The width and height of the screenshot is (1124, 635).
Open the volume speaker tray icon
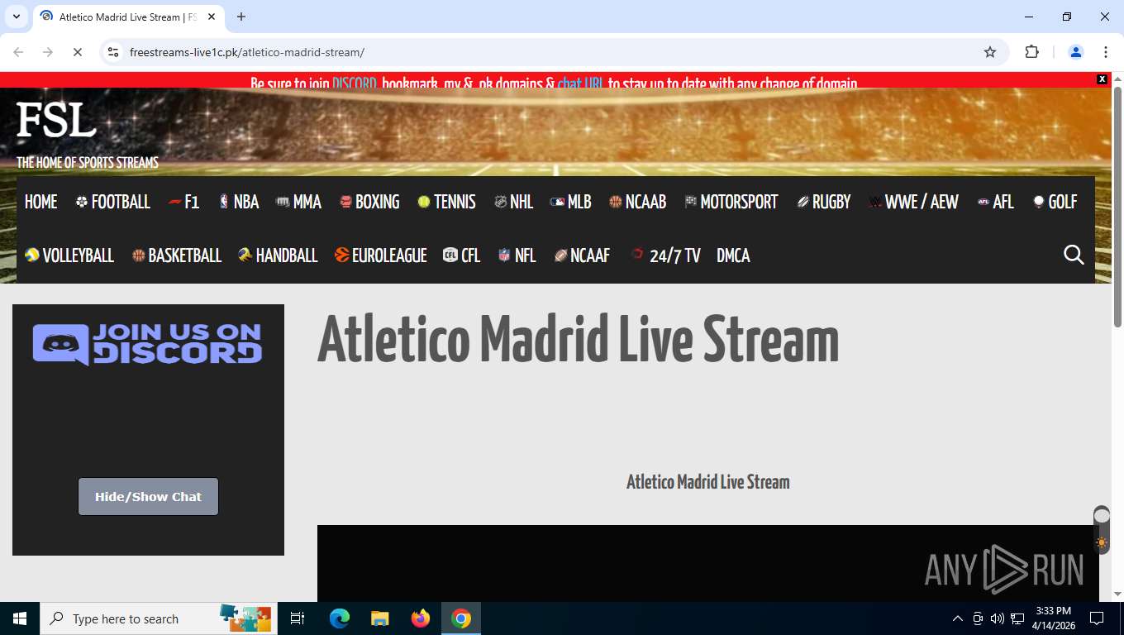[x=997, y=618]
